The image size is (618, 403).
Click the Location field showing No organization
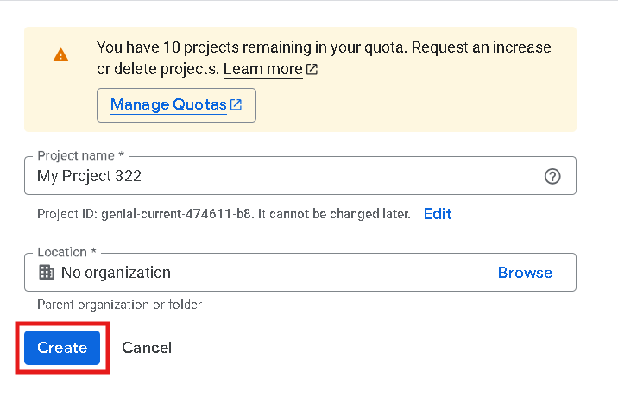259,273
